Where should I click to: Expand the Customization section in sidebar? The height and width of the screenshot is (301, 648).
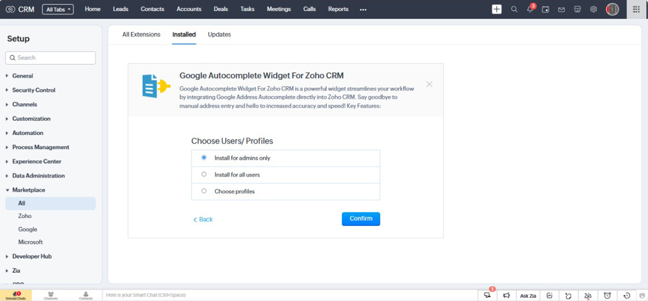(31, 119)
